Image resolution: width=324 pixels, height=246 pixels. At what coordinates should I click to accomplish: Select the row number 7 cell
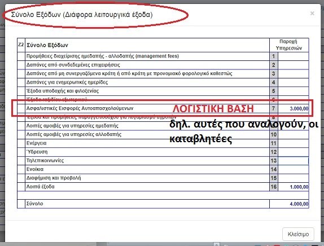[x=274, y=108]
